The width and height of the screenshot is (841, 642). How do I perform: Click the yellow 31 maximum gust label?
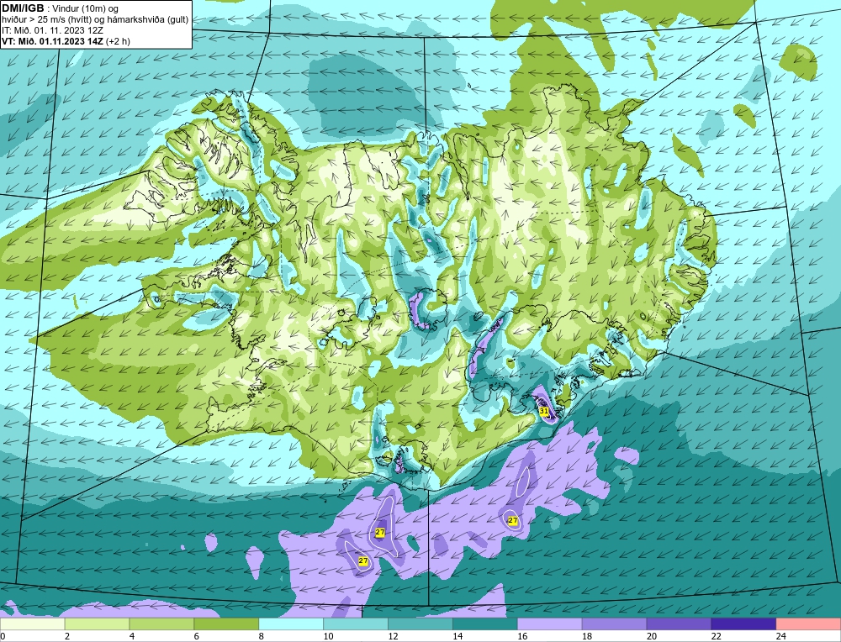click(544, 412)
